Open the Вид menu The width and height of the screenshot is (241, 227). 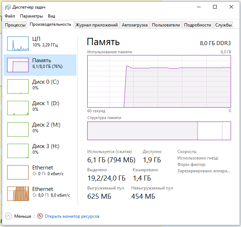(x=51, y=16)
